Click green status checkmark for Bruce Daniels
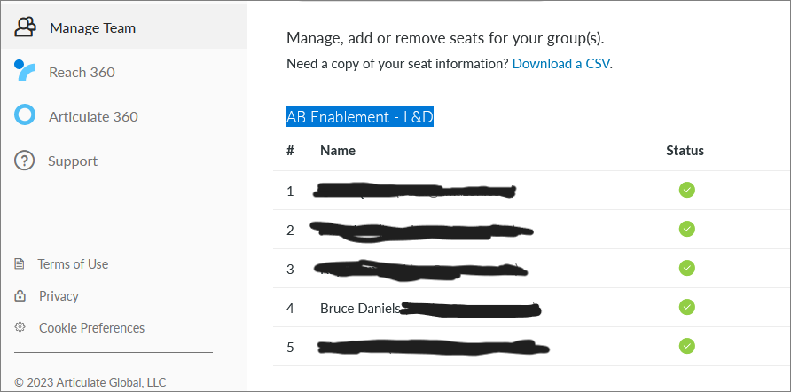Viewport: 791px width, 392px height. coord(686,307)
